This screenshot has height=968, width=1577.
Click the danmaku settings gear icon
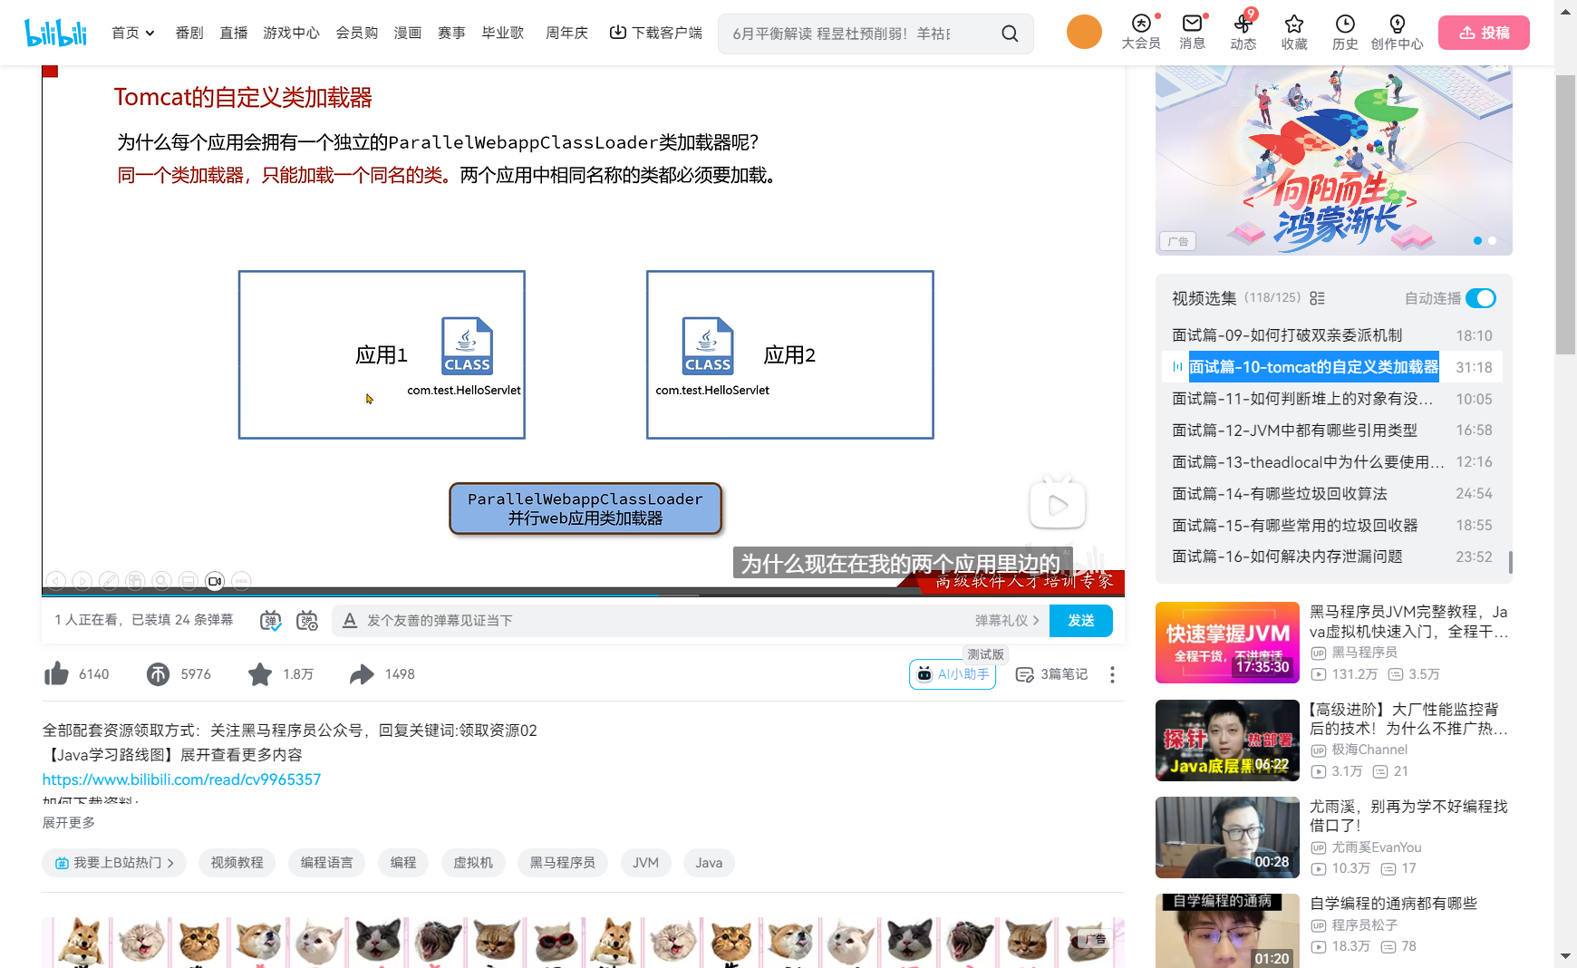[307, 620]
